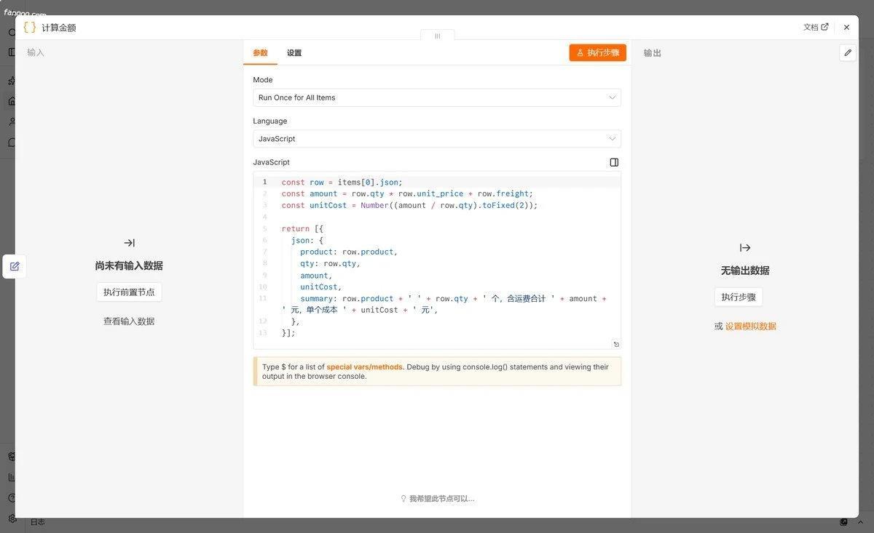Open settings gear in background sidebar
874x533 pixels.
click(12, 518)
